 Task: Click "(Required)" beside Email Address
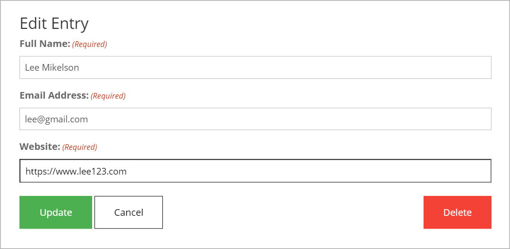(x=108, y=96)
